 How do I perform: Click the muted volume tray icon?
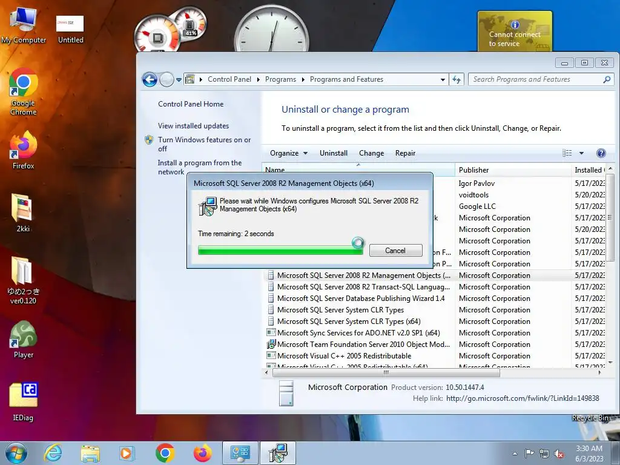[559, 453]
